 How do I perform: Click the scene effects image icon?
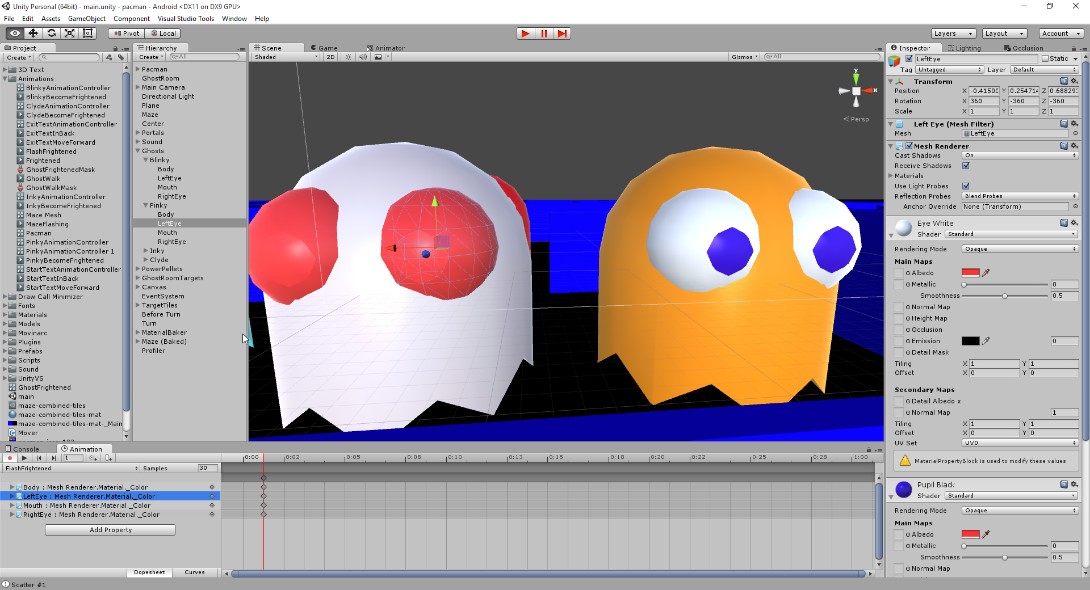[378, 57]
